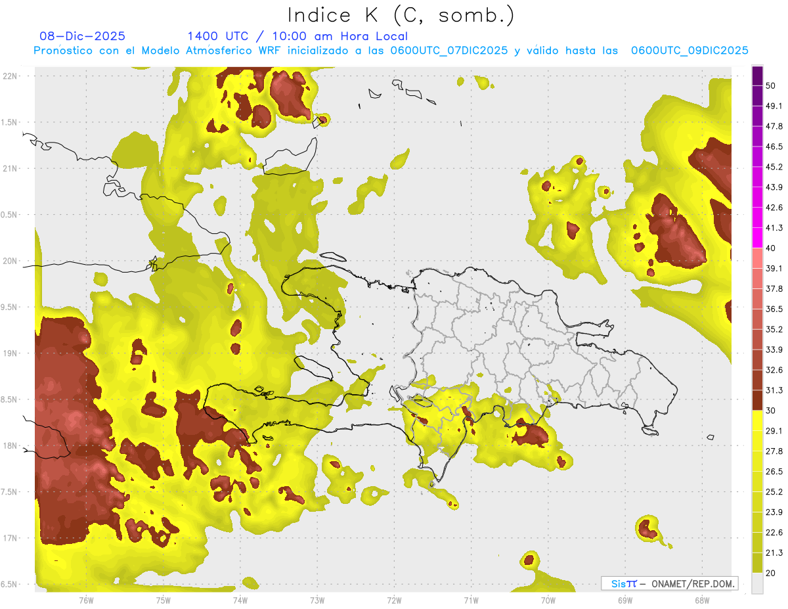788x609 pixels.
Task: Click the legend value '50'
Action: click(770, 85)
